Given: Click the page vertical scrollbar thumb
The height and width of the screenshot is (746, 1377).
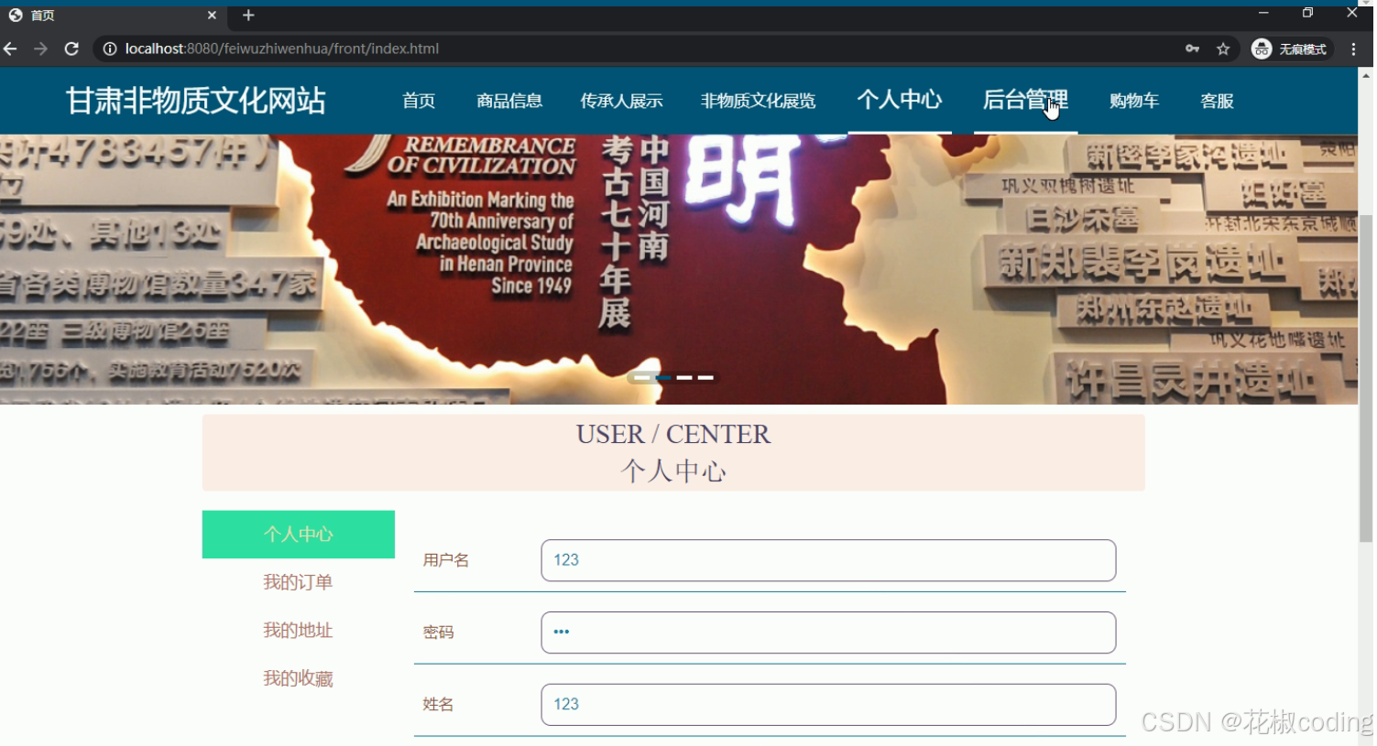Looking at the screenshot, I should click(x=1366, y=378).
